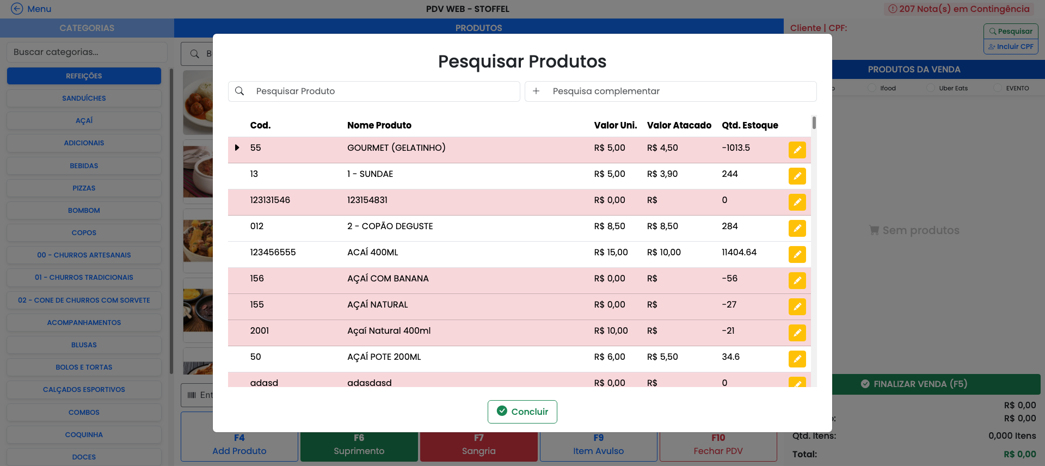Image resolution: width=1045 pixels, height=466 pixels.
Task: Select the BLUSAS category
Action: pyautogui.click(x=84, y=345)
